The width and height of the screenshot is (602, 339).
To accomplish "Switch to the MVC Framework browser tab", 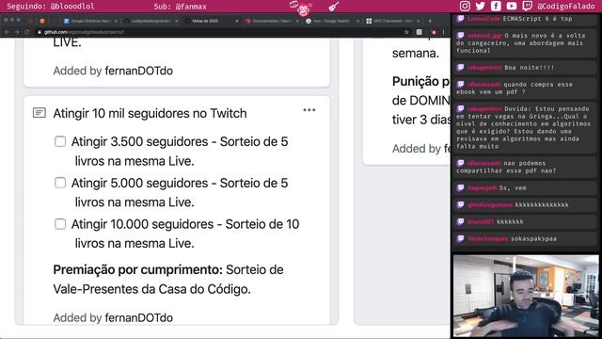I will coord(391,21).
